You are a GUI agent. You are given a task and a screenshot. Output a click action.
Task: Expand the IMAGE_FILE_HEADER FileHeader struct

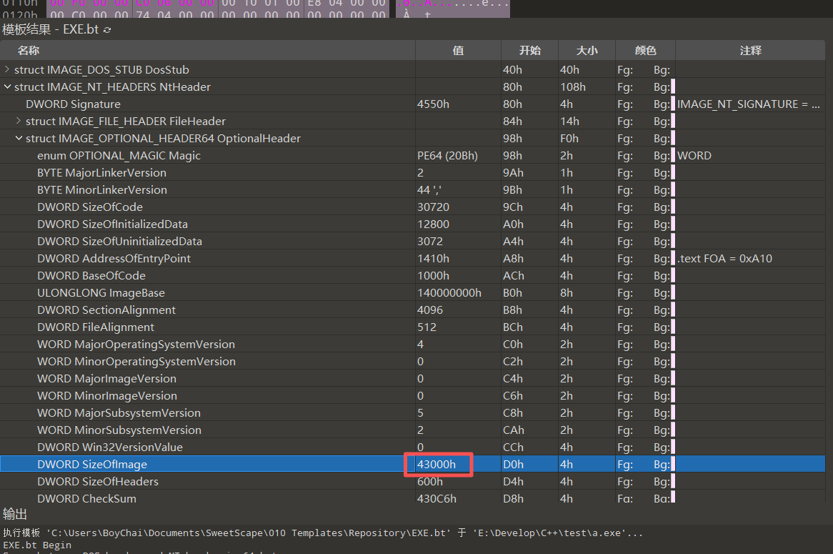tap(19, 121)
